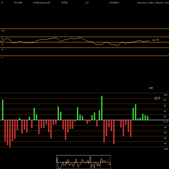169x169 pixels.
Task: Click the MR axis label -60
Action: point(165,138)
